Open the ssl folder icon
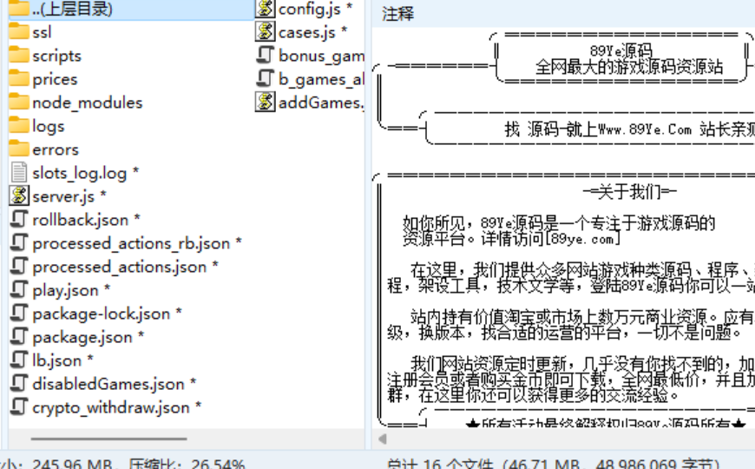This screenshot has width=755, height=469. coord(18,32)
